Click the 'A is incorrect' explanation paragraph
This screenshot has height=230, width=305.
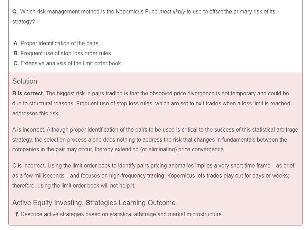pyautogui.click(x=155, y=140)
